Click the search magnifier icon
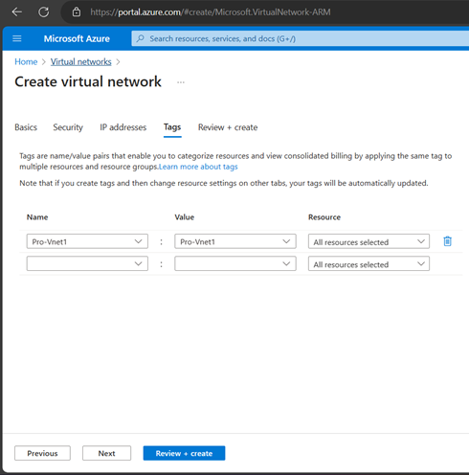 (x=140, y=38)
